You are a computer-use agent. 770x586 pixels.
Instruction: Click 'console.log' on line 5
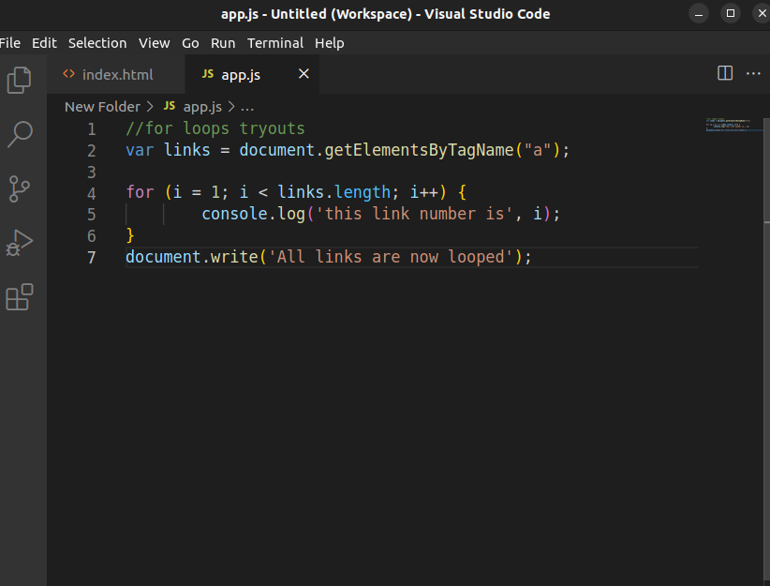(x=254, y=214)
